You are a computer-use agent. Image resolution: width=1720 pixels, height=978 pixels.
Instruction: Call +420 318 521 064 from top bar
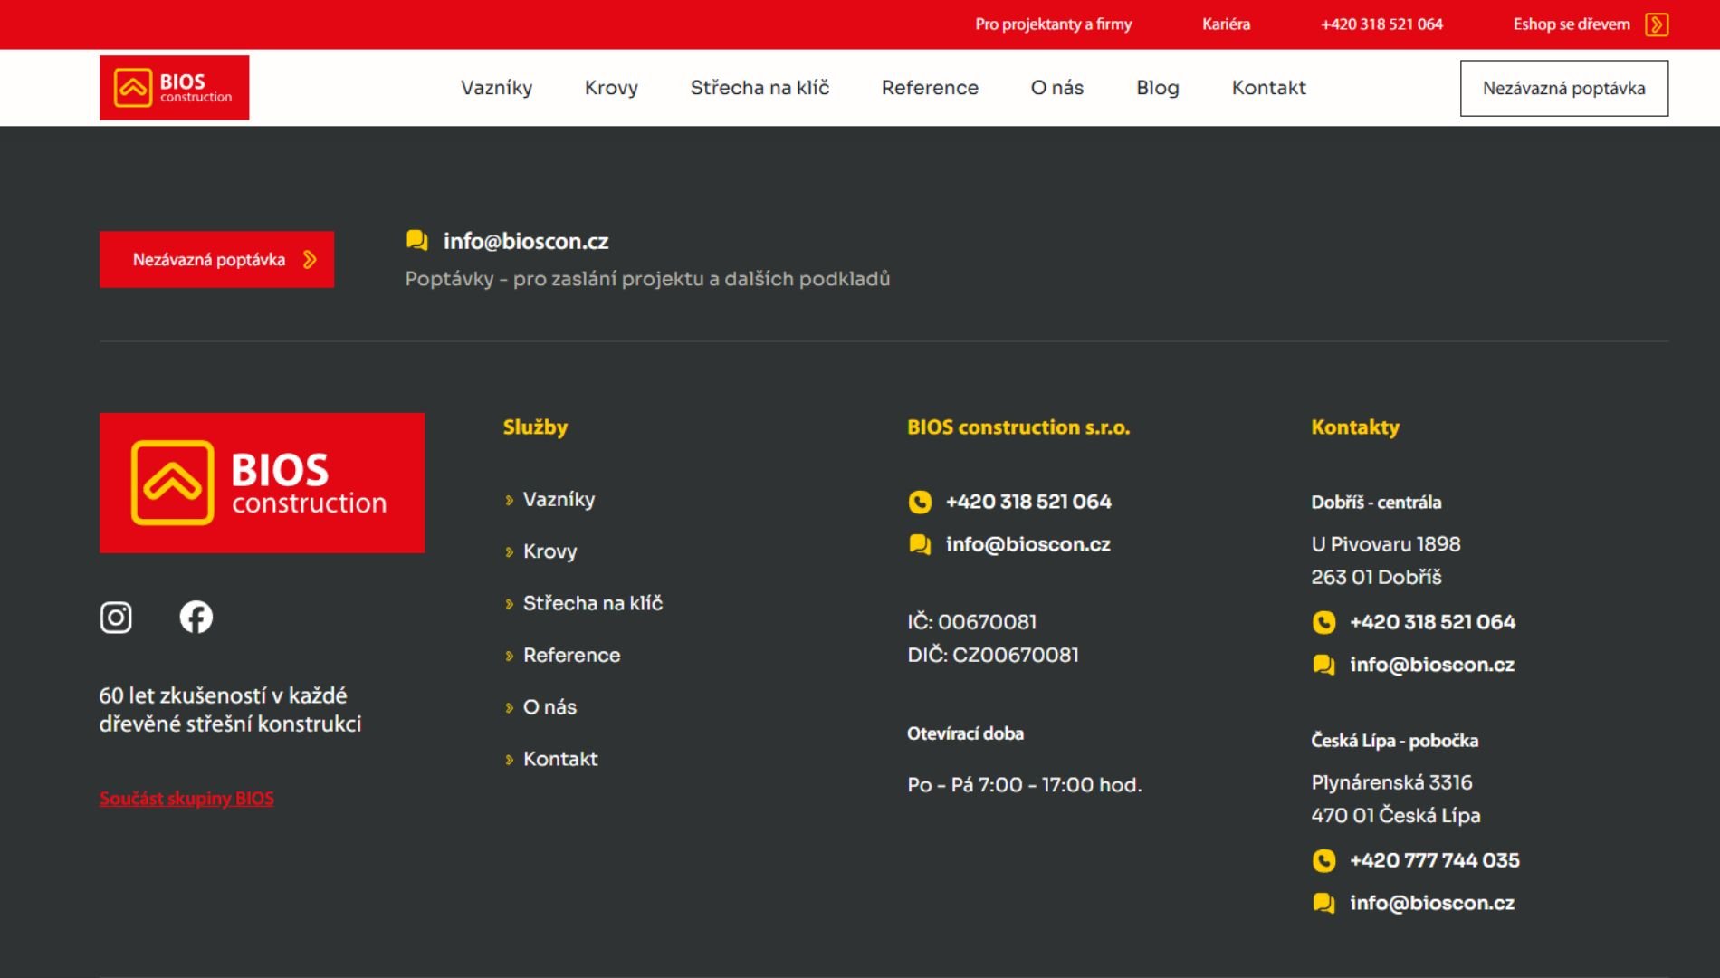click(x=1381, y=24)
